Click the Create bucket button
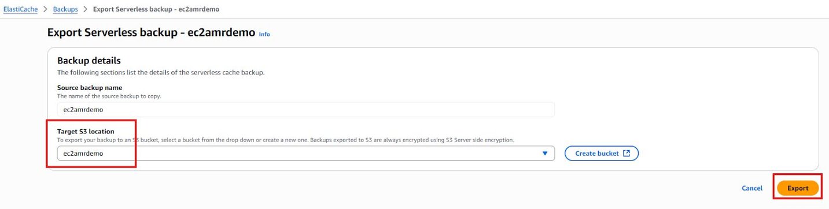829x209 pixels. click(602, 154)
